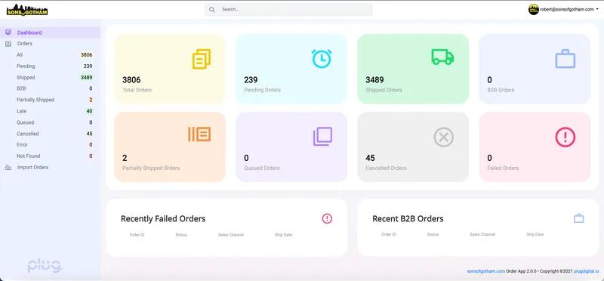Click the search magnifier icon
This screenshot has height=281, width=604.
click(212, 10)
